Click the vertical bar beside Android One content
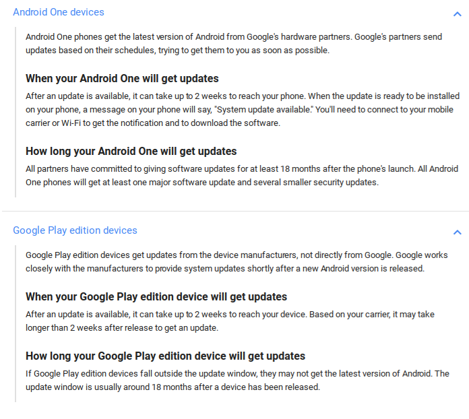Image resolution: width=469 pixels, height=419 pixels. tap(15, 112)
